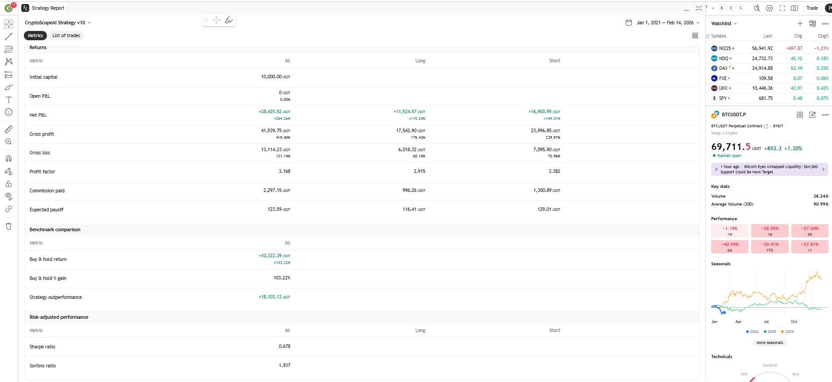Select NI225 in the watchlist

pos(770,48)
